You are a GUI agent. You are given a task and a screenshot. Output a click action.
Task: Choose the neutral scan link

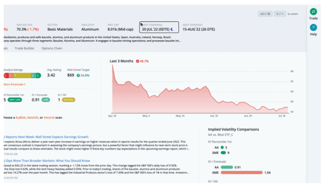pyautogui.click(x=49, y=117)
